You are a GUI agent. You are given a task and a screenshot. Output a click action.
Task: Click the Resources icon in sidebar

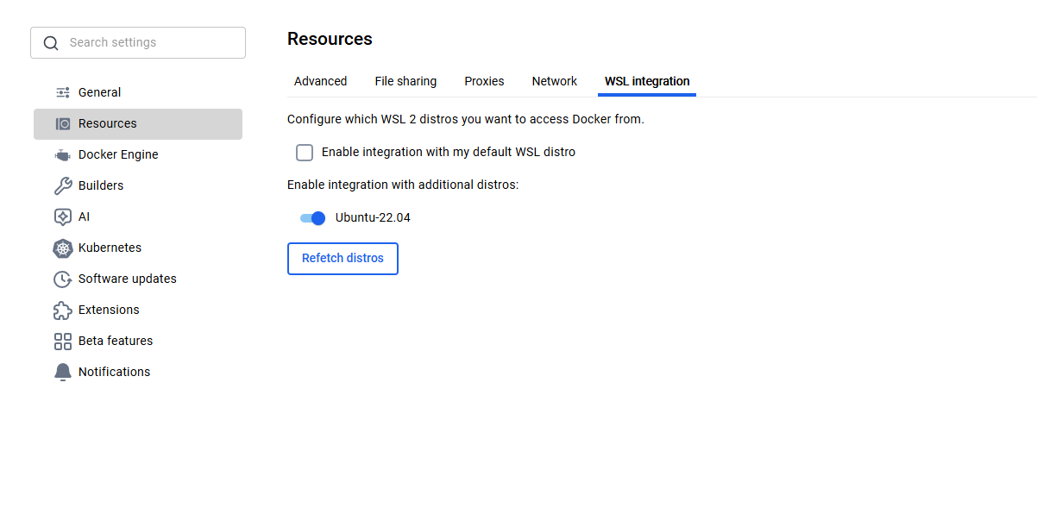[63, 123]
